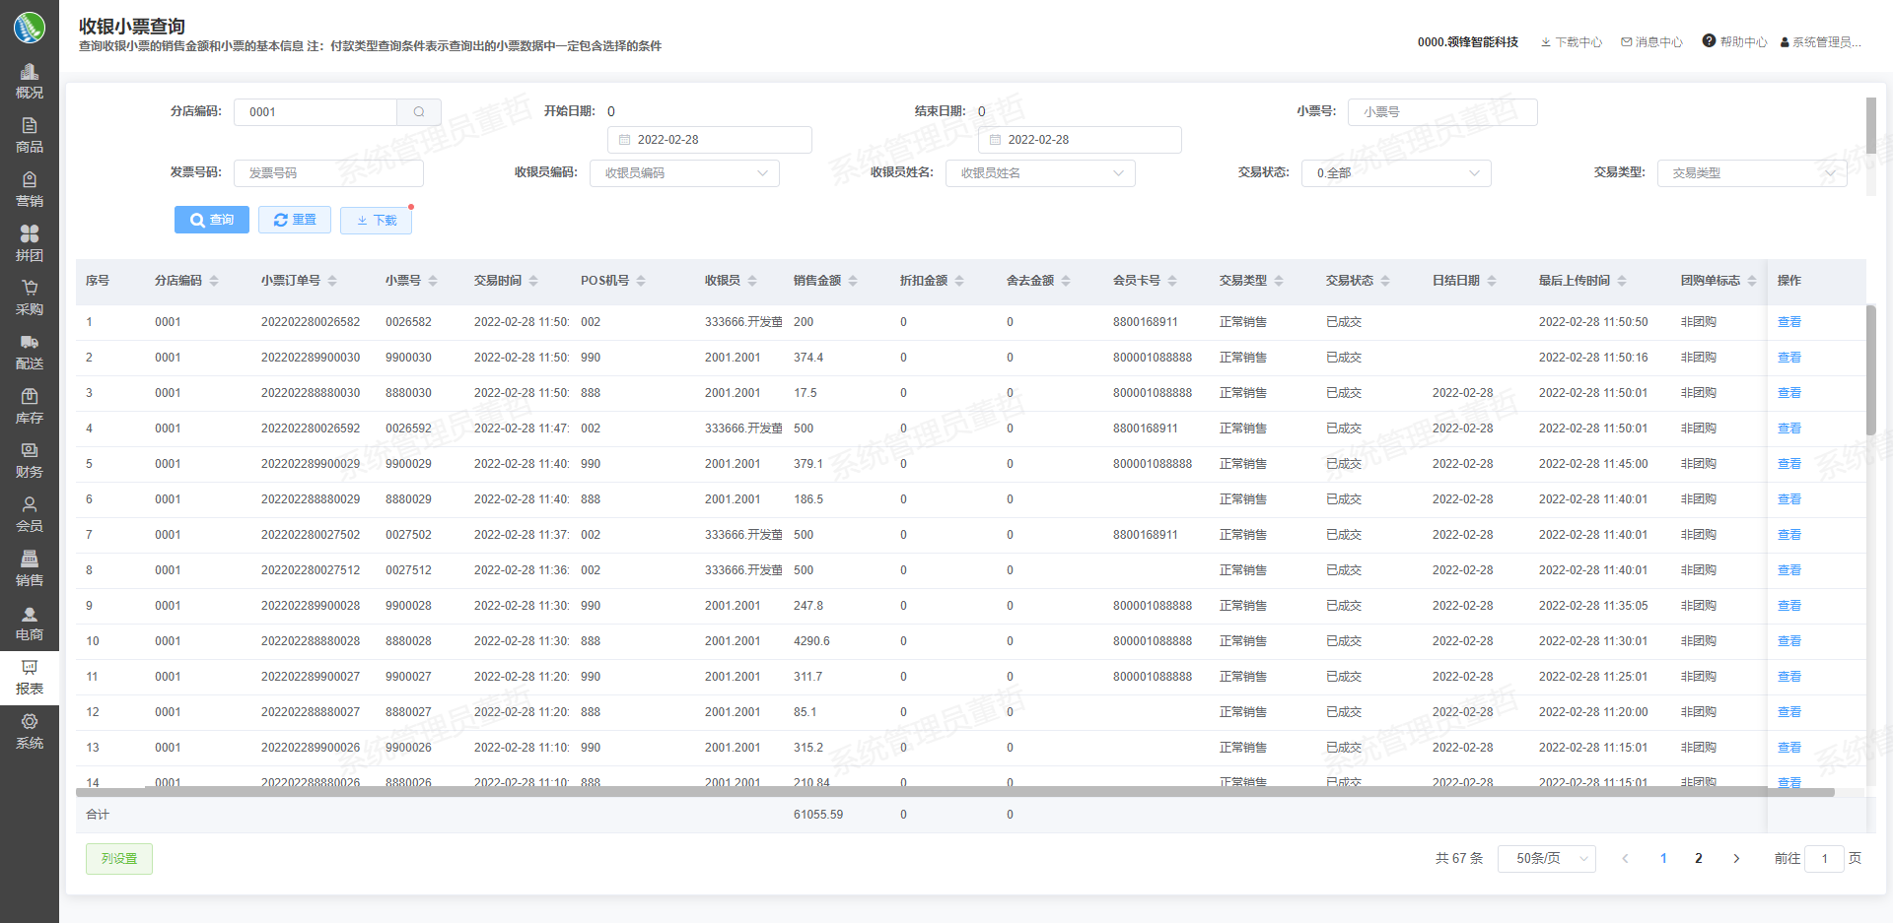
Task: Select the 库存 inventory sidebar icon
Action: [30, 397]
